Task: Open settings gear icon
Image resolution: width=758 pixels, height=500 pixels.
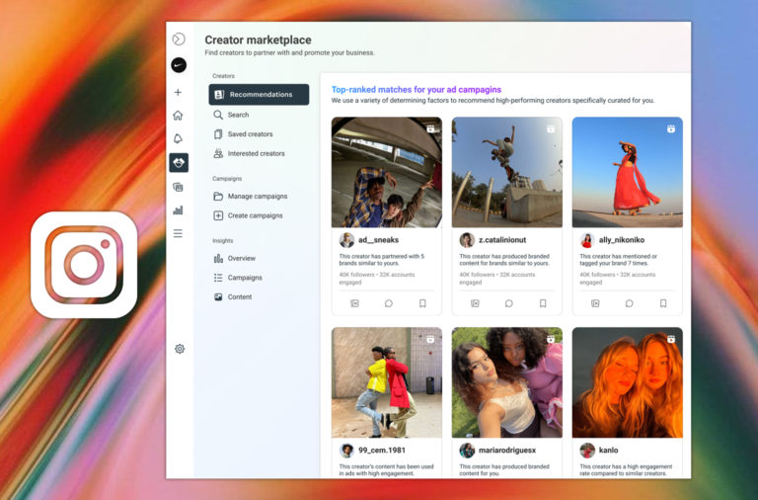Action: [x=180, y=349]
